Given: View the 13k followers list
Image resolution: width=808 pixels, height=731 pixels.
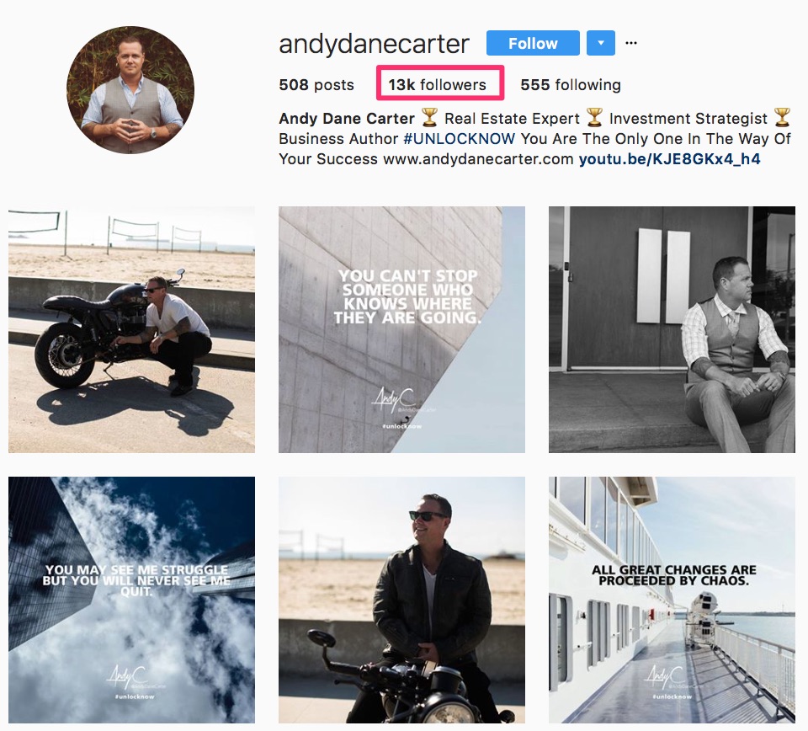Looking at the screenshot, I should click(438, 84).
